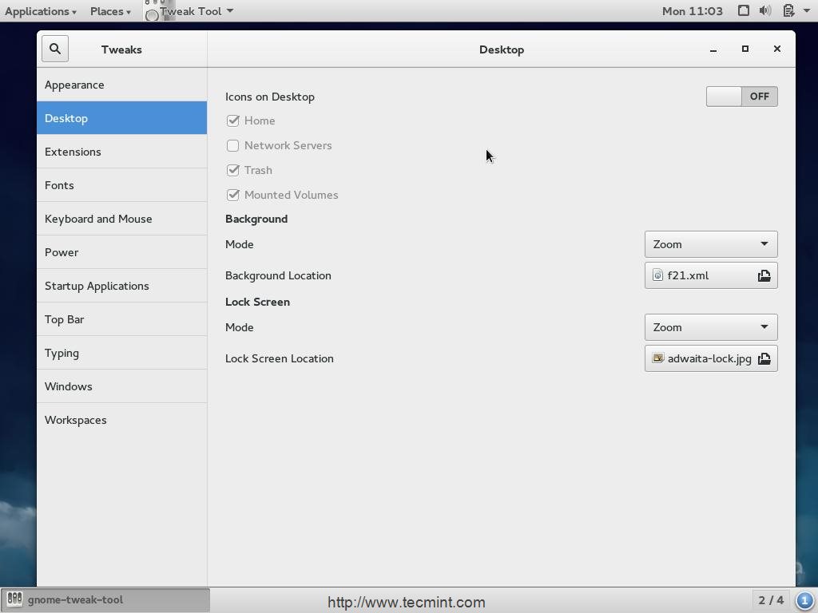Click the 2 / 4 workspace indicator

(x=771, y=600)
